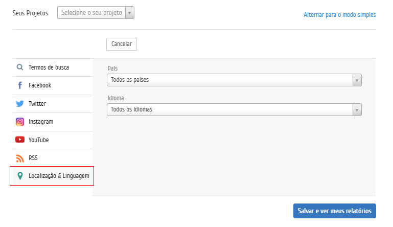Click the green location pin icon
Viewport: 393px width, 227px height.
coord(20,176)
